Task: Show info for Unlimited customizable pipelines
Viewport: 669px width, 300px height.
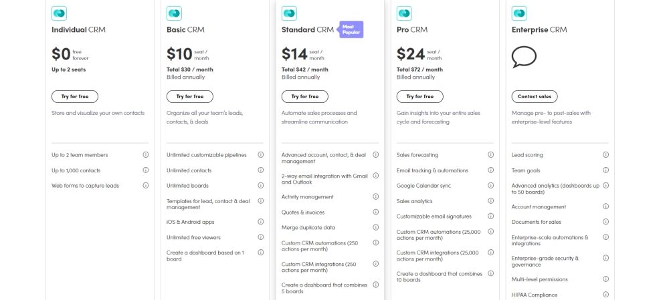Action: coord(260,155)
